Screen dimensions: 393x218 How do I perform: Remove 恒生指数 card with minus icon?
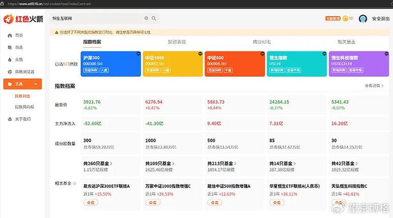coord(325,54)
